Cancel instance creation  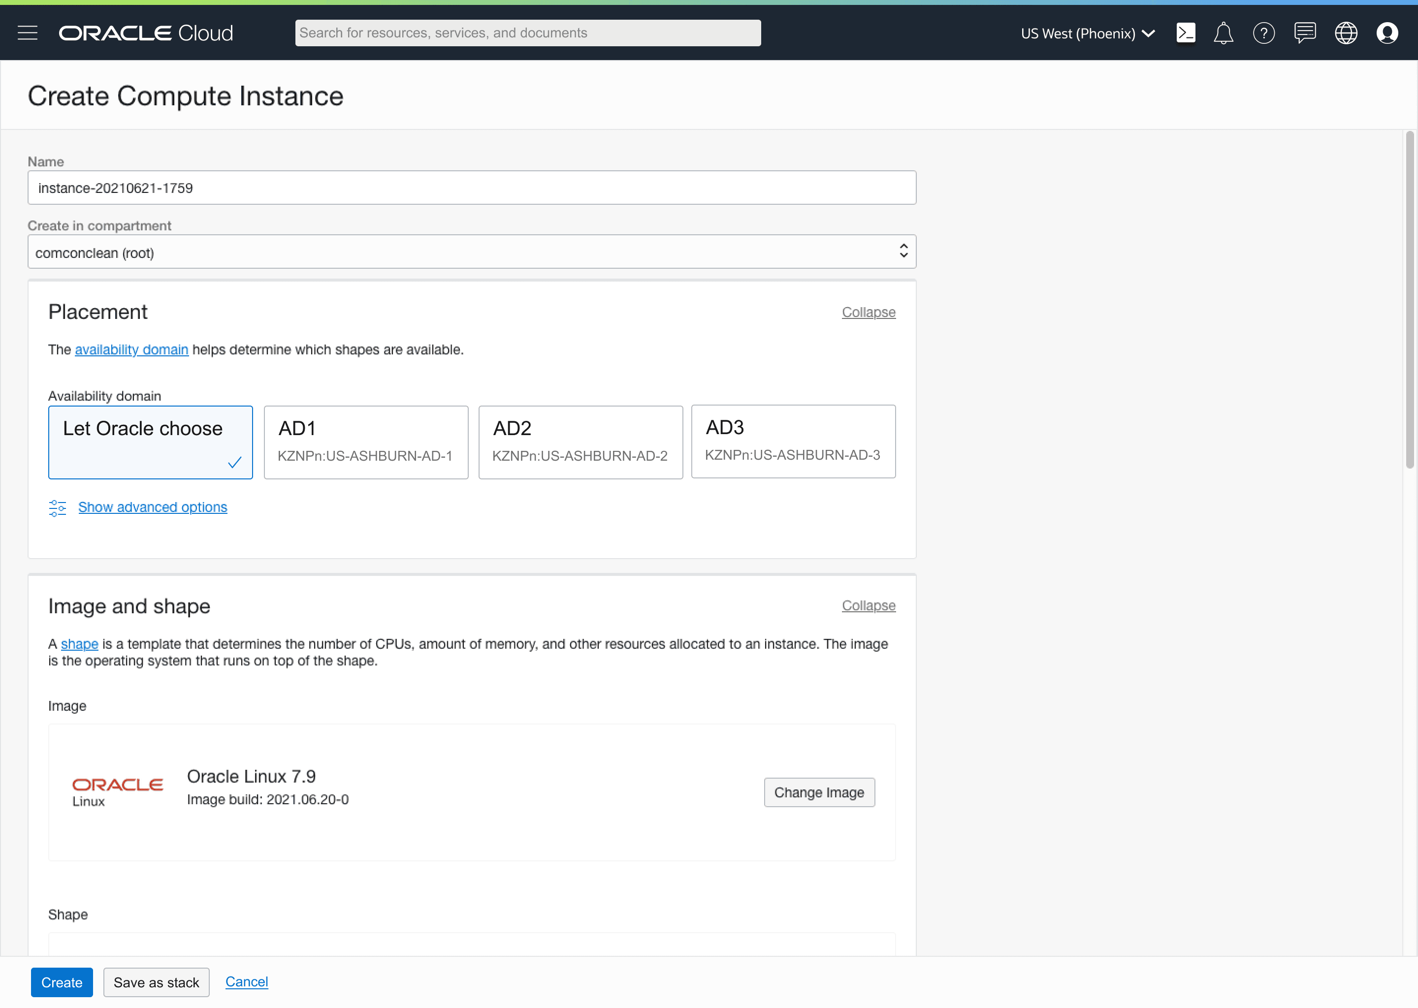pyautogui.click(x=247, y=982)
